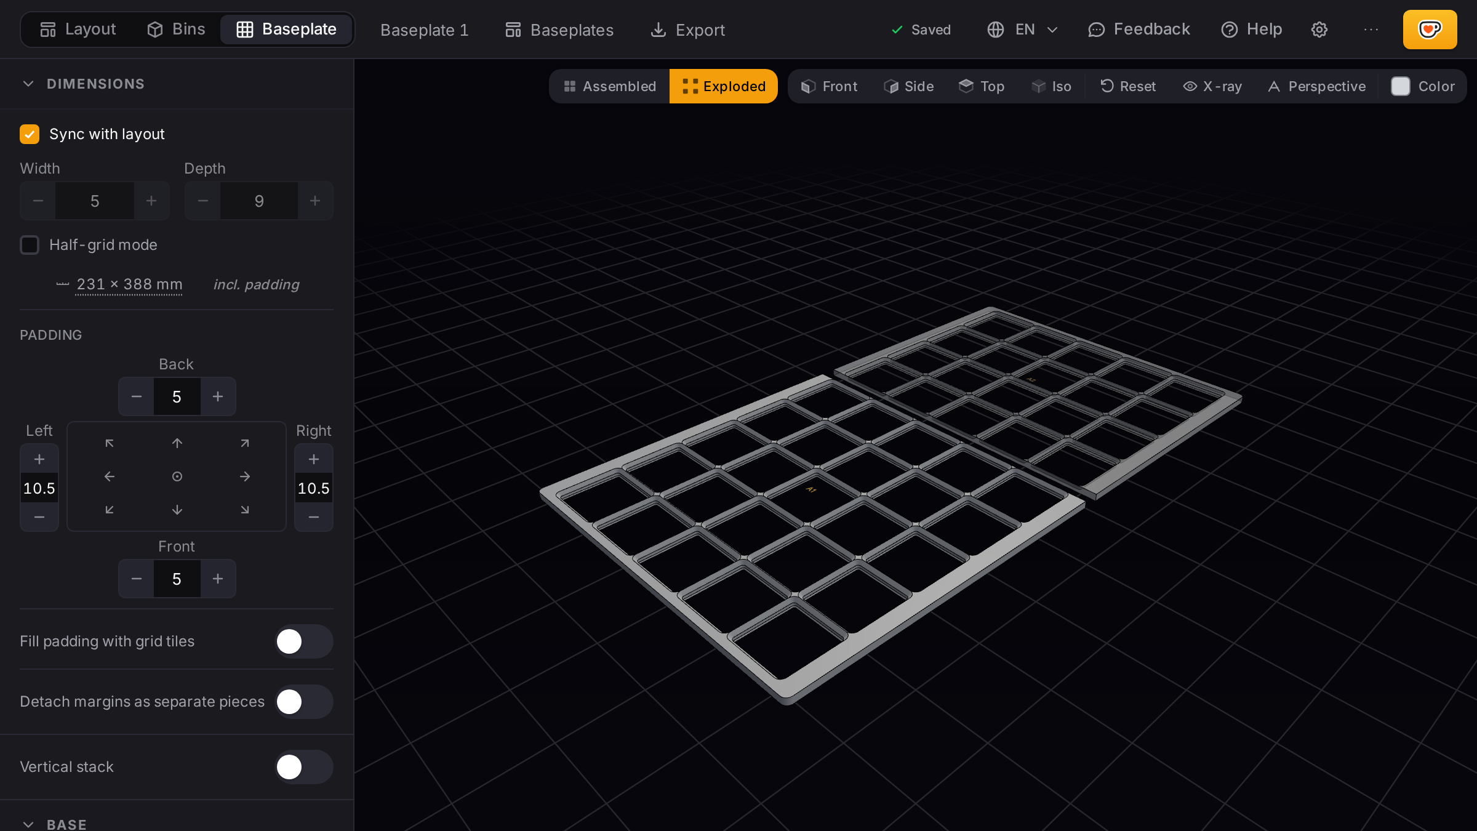Increase Back padding with plus

click(x=218, y=396)
